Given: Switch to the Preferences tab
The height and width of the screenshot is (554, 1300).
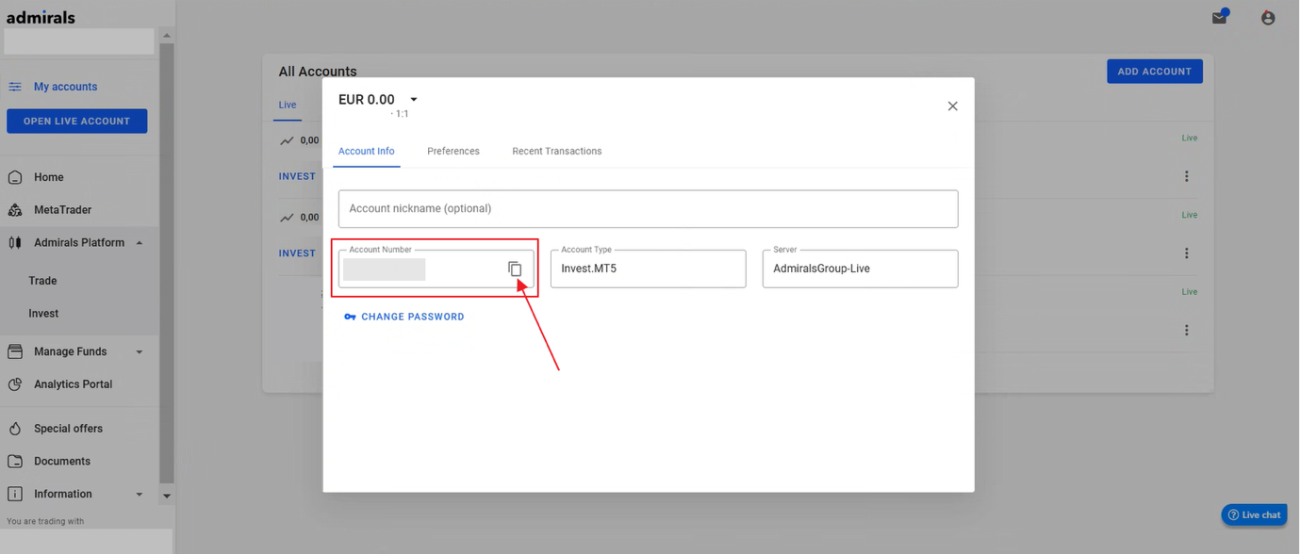Looking at the screenshot, I should pyautogui.click(x=453, y=151).
